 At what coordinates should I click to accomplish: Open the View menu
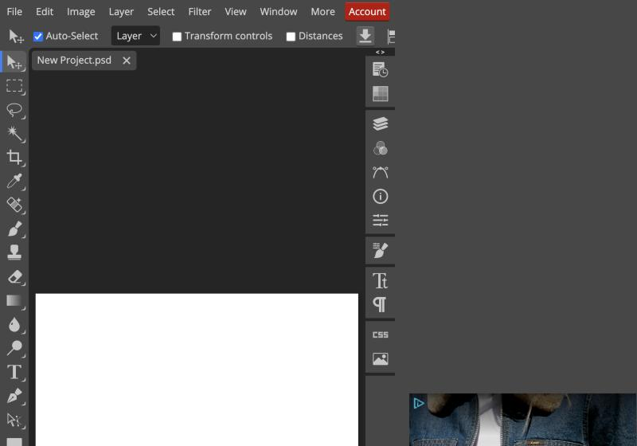(236, 11)
